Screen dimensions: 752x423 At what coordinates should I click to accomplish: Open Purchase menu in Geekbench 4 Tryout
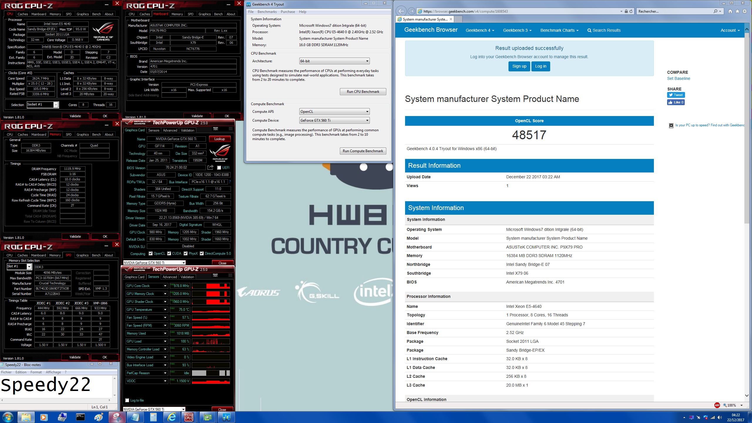point(288,12)
